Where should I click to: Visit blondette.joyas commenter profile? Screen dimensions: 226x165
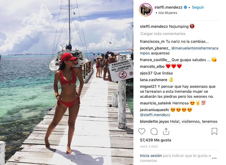[154, 121]
